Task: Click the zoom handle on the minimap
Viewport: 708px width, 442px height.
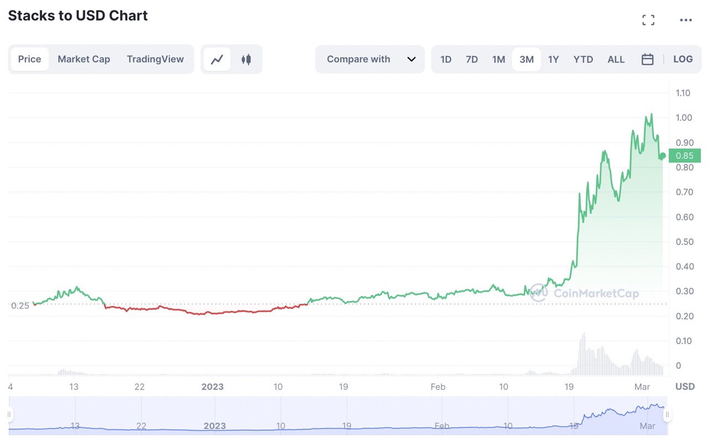Action: [x=668, y=414]
